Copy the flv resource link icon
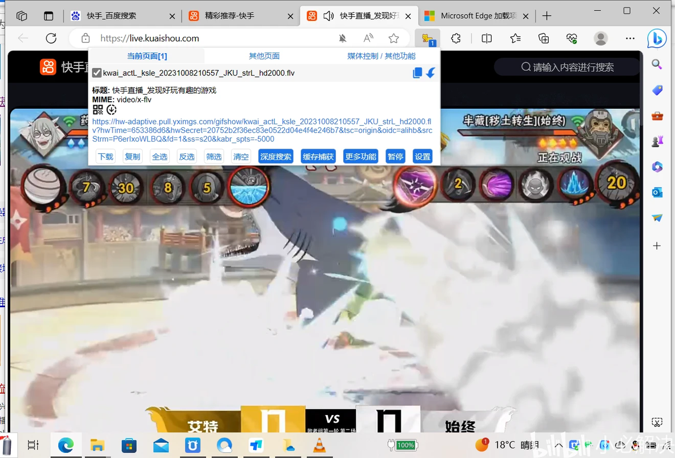Screen dimensions: 675x458 417,72
